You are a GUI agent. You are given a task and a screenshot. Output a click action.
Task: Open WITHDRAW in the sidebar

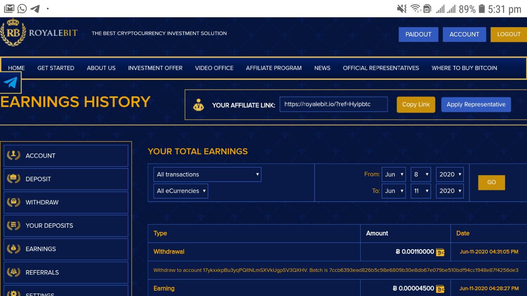[66, 202]
